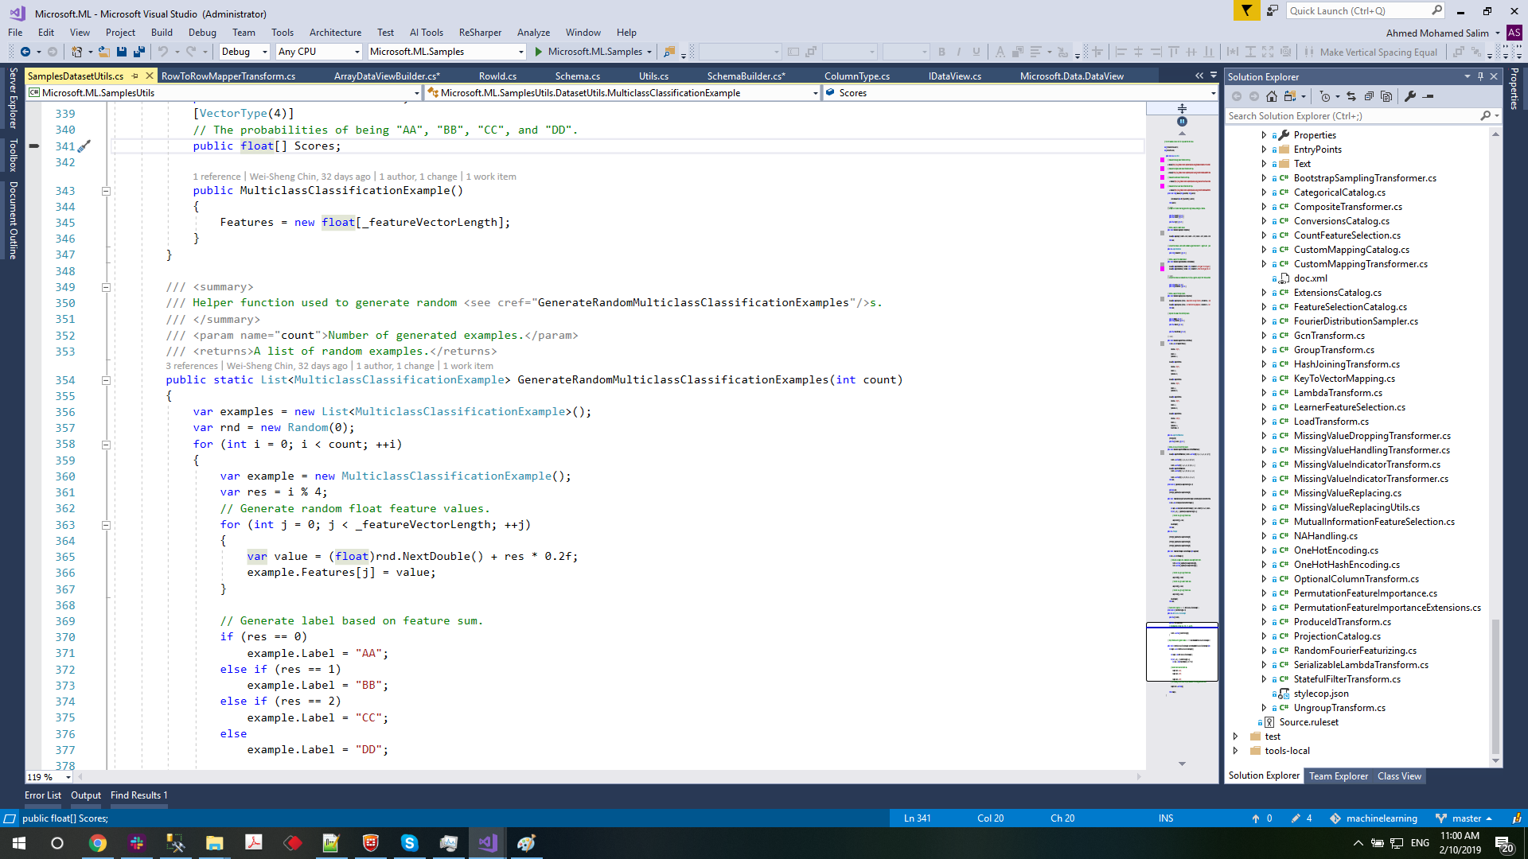Open the Debug configuration dropdown
This screenshot has width=1528, height=859.
pos(243,51)
